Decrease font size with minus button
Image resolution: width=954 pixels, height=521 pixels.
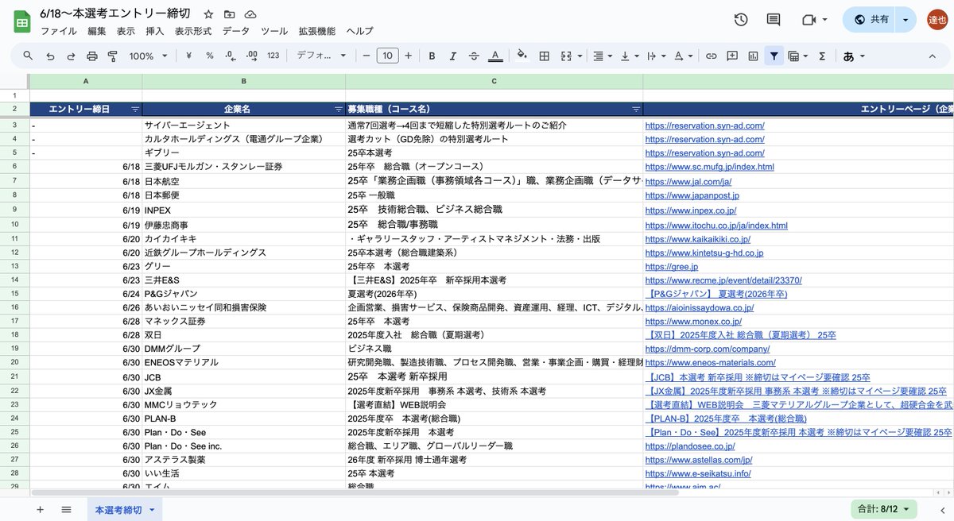coord(366,56)
